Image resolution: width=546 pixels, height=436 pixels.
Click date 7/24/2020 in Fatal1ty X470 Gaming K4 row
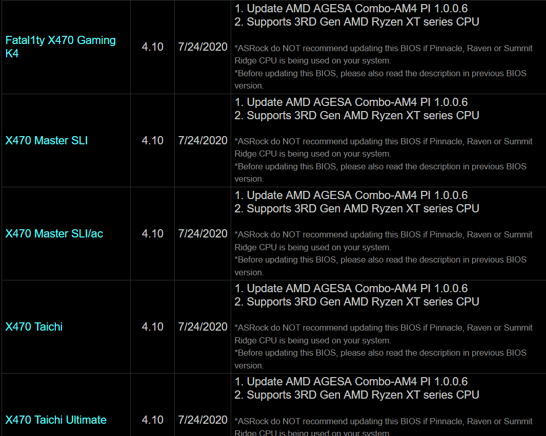point(203,47)
